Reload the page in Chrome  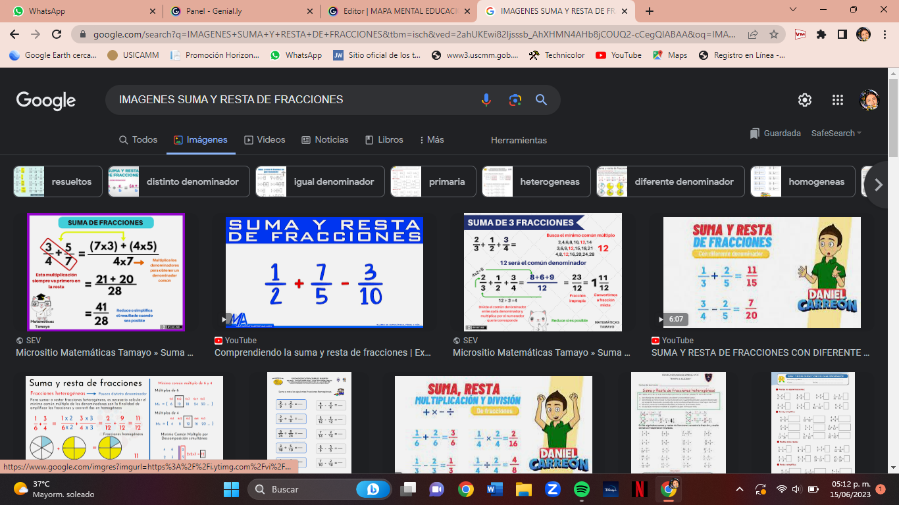coord(57,34)
